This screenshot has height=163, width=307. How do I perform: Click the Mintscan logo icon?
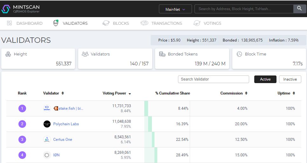tap(6, 9)
